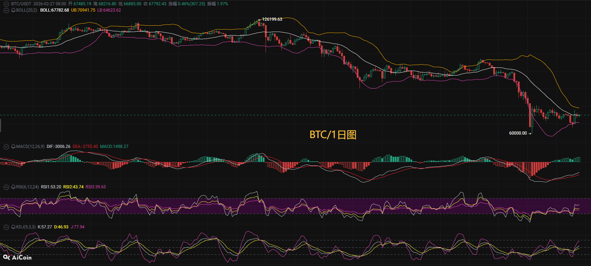Open the RSI(6,12,24) indicator settings label
The width and height of the screenshot is (591, 266).
[27, 187]
